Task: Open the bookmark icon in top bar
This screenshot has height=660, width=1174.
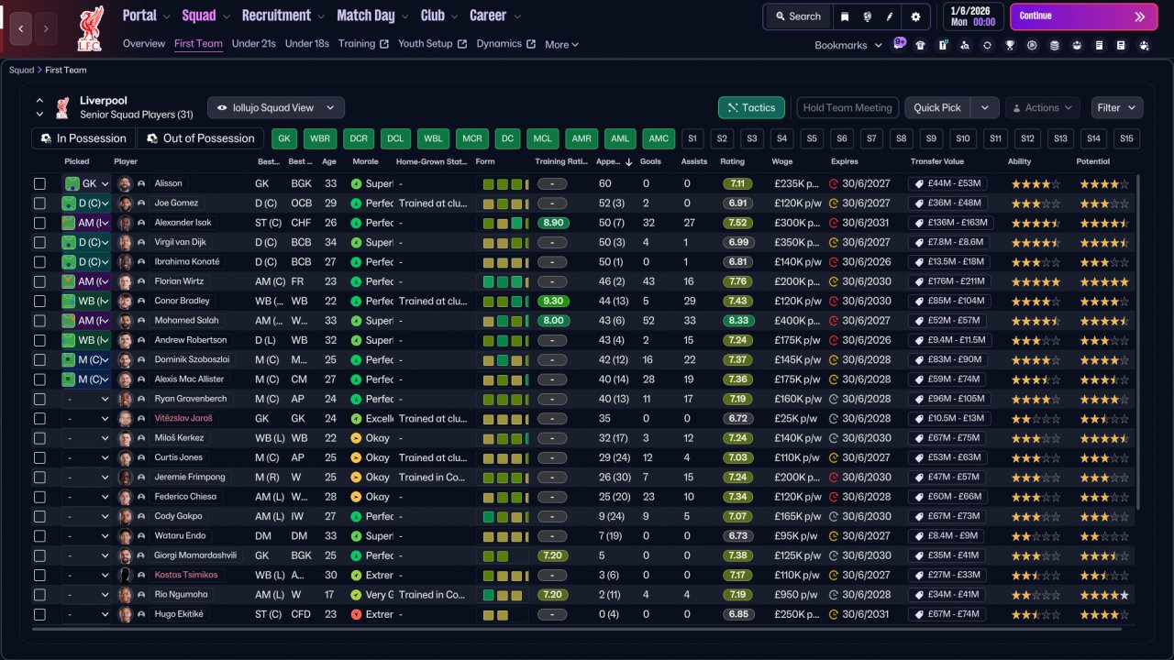Action: click(845, 16)
